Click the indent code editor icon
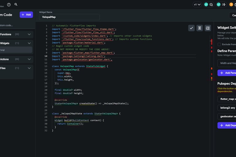This screenshot has height=157, width=236. click(x=208, y=28)
